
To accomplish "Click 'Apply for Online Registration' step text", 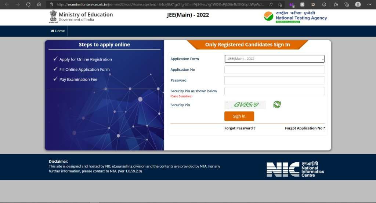I will [x=86, y=59].
